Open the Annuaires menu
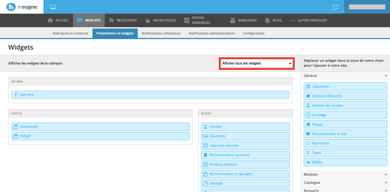The width and height of the screenshot is (390, 192). tap(243, 20)
